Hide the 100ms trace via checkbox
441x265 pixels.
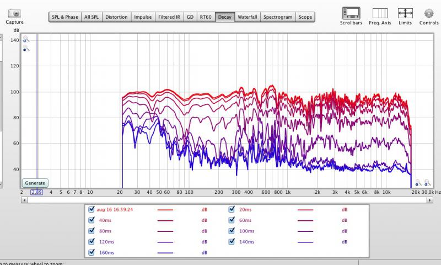click(x=232, y=231)
